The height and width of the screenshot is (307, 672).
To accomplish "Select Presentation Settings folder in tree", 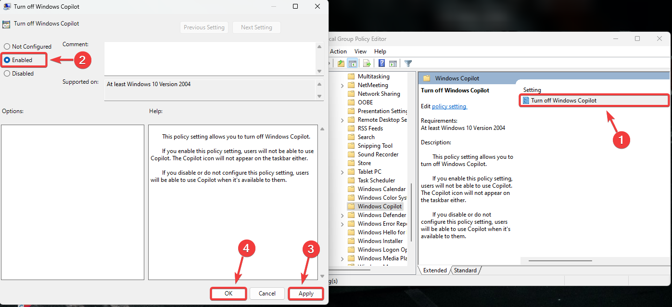I will pyautogui.click(x=382, y=111).
